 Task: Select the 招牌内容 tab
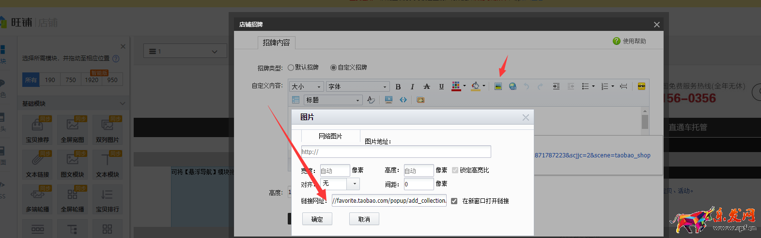tap(276, 43)
